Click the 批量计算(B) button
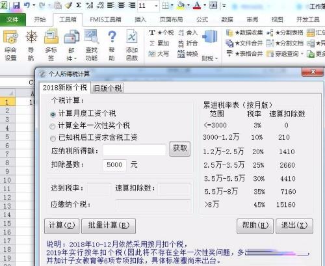 click(109, 226)
